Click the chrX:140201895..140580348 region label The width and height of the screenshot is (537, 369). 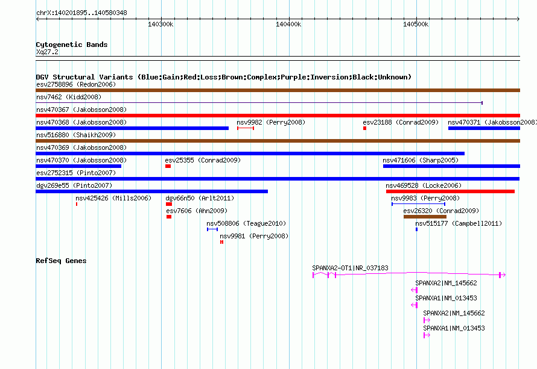[x=81, y=13]
